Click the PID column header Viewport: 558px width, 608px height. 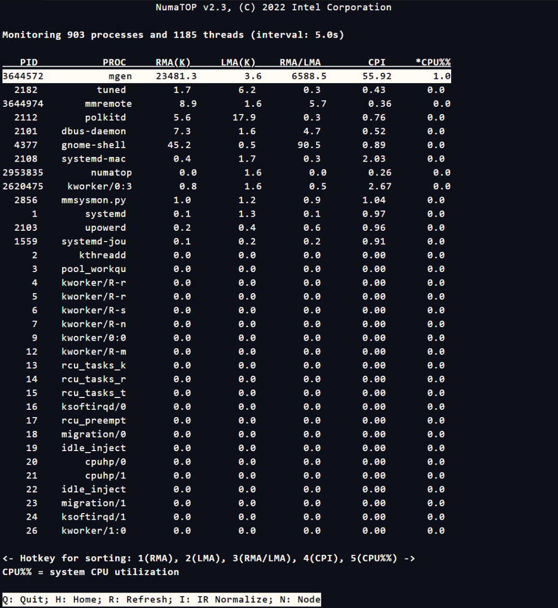(28, 62)
